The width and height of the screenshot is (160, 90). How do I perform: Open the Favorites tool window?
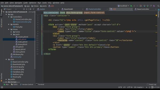(x=1, y=77)
